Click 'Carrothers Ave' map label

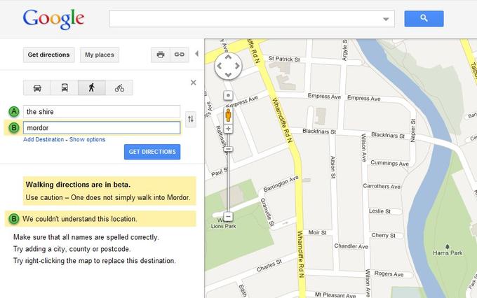(382, 186)
